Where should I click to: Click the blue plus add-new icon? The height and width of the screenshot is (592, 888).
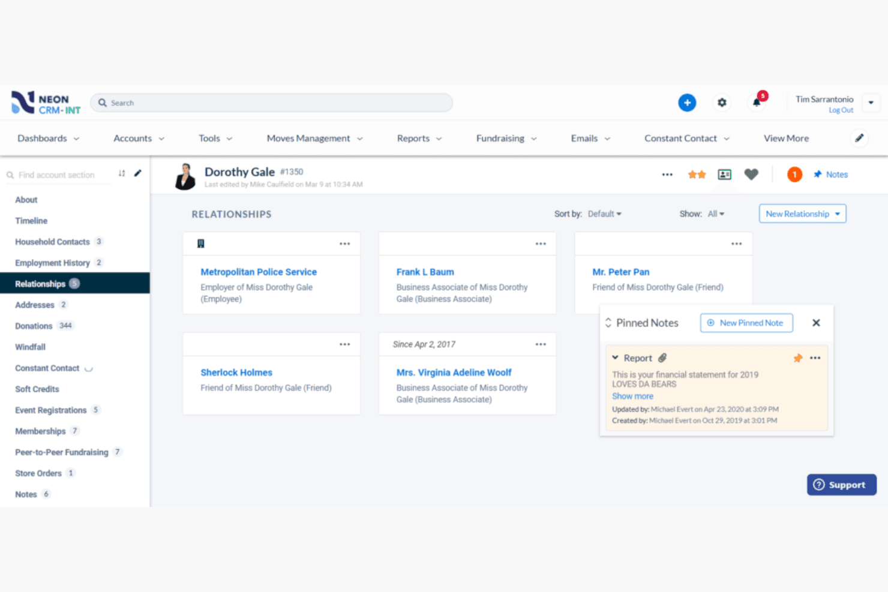point(687,103)
